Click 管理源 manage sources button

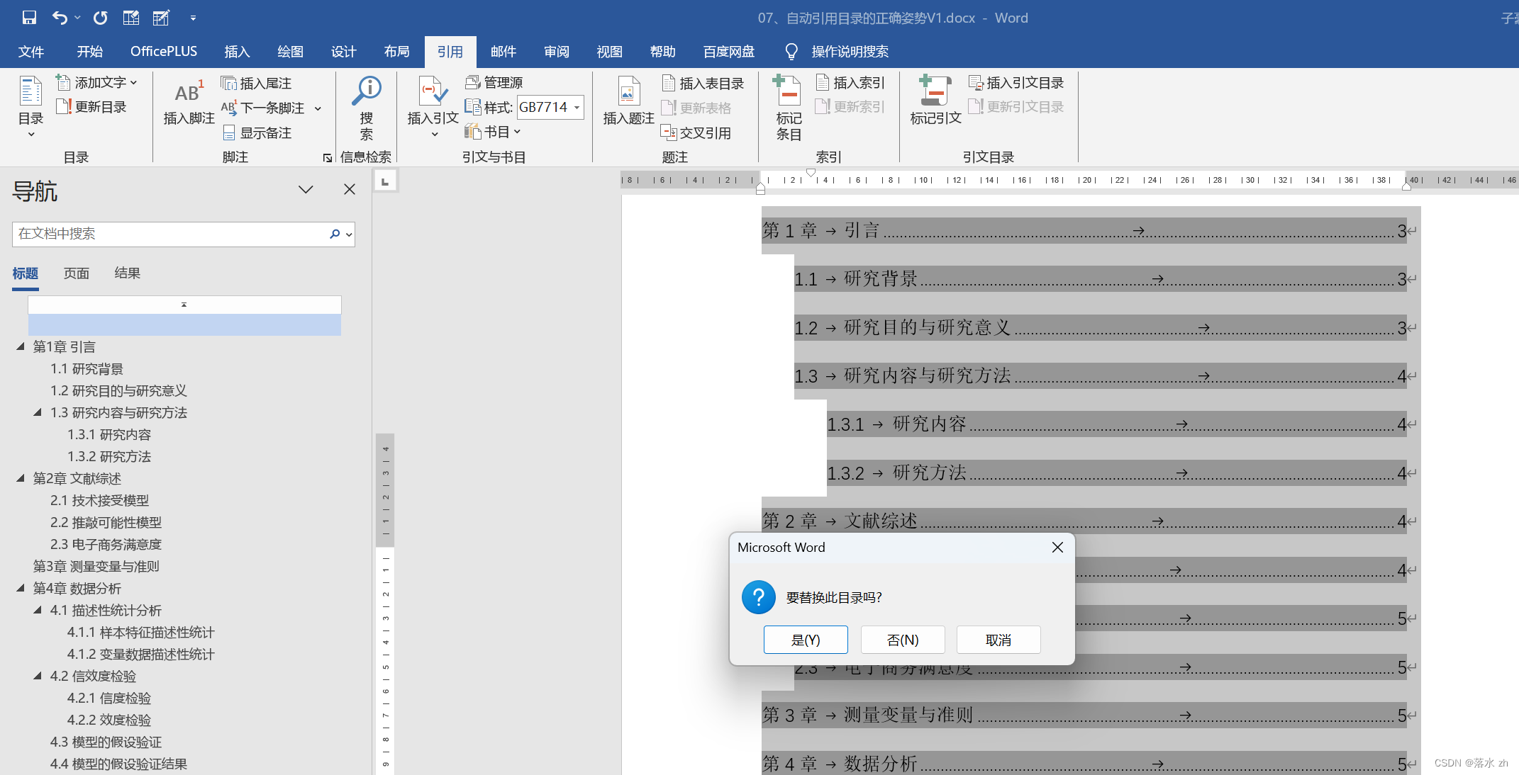point(494,83)
